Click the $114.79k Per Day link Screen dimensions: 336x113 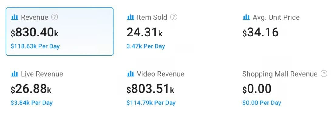[151, 103]
